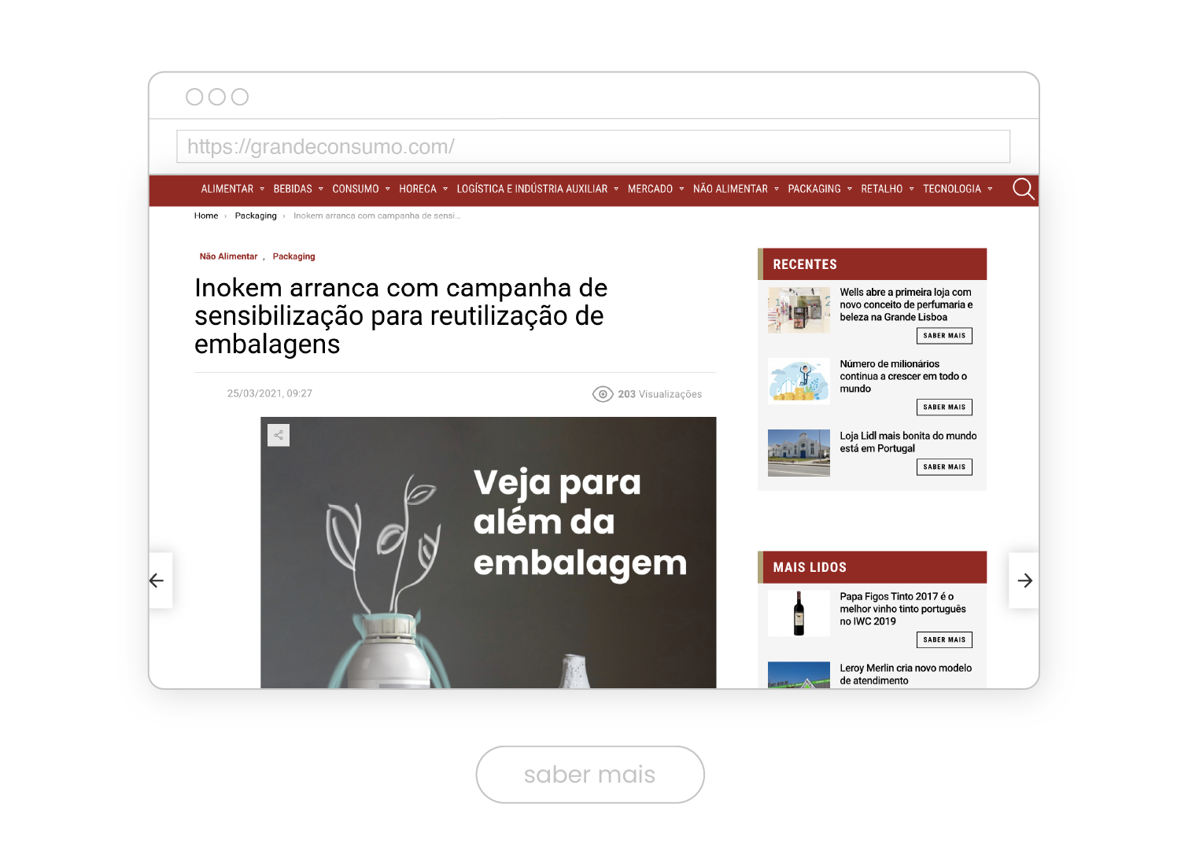
Task: Open the Mercado menu item
Action: coord(650,189)
